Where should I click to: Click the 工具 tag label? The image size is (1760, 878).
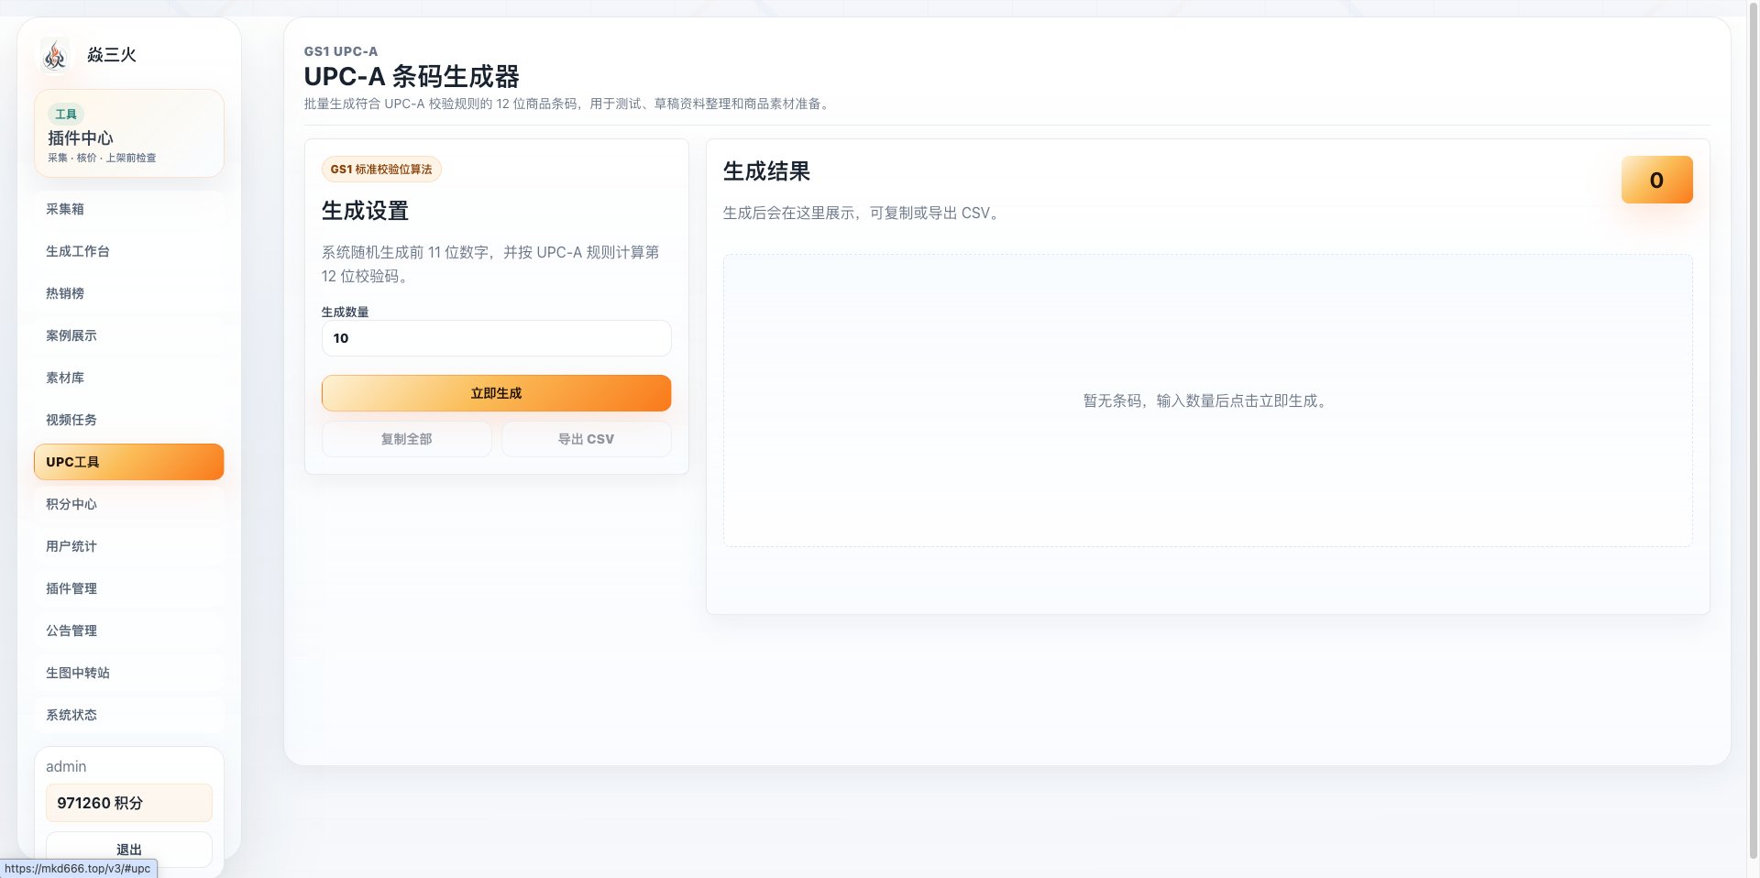pos(66,115)
